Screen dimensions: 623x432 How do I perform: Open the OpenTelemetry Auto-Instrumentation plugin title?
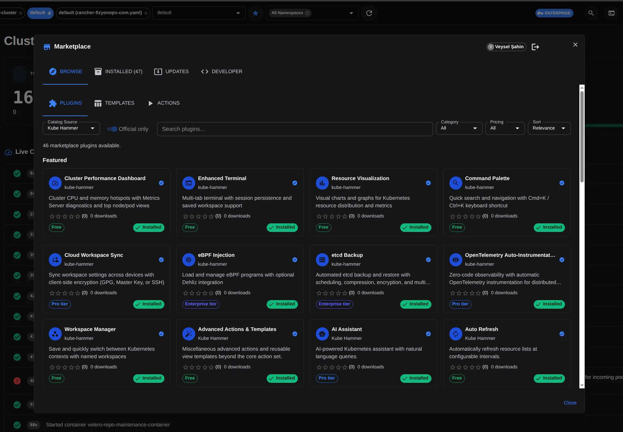point(510,255)
